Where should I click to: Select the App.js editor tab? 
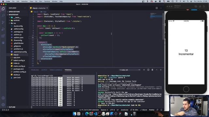click(39, 8)
